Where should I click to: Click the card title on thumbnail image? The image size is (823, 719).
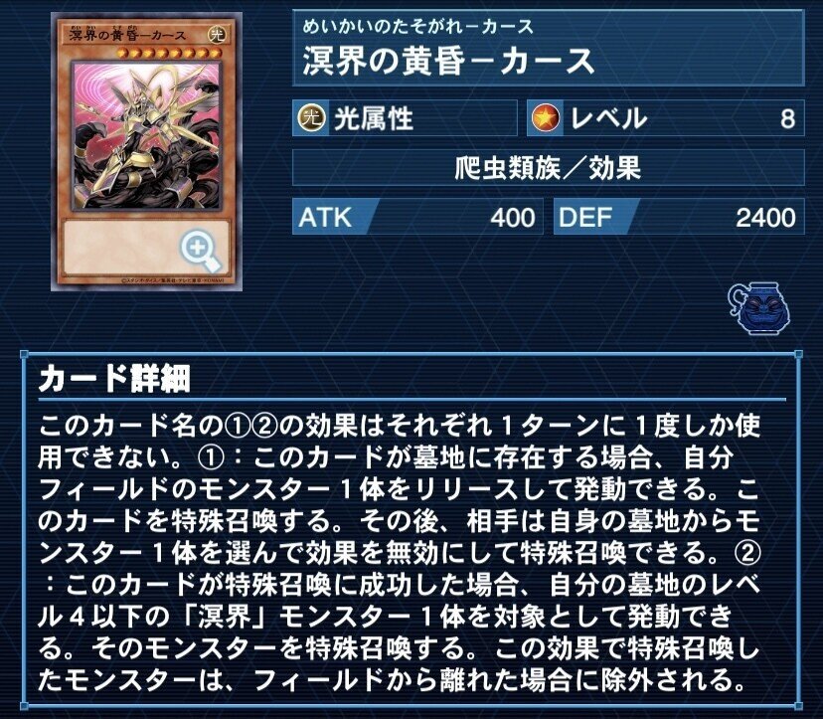tap(127, 35)
